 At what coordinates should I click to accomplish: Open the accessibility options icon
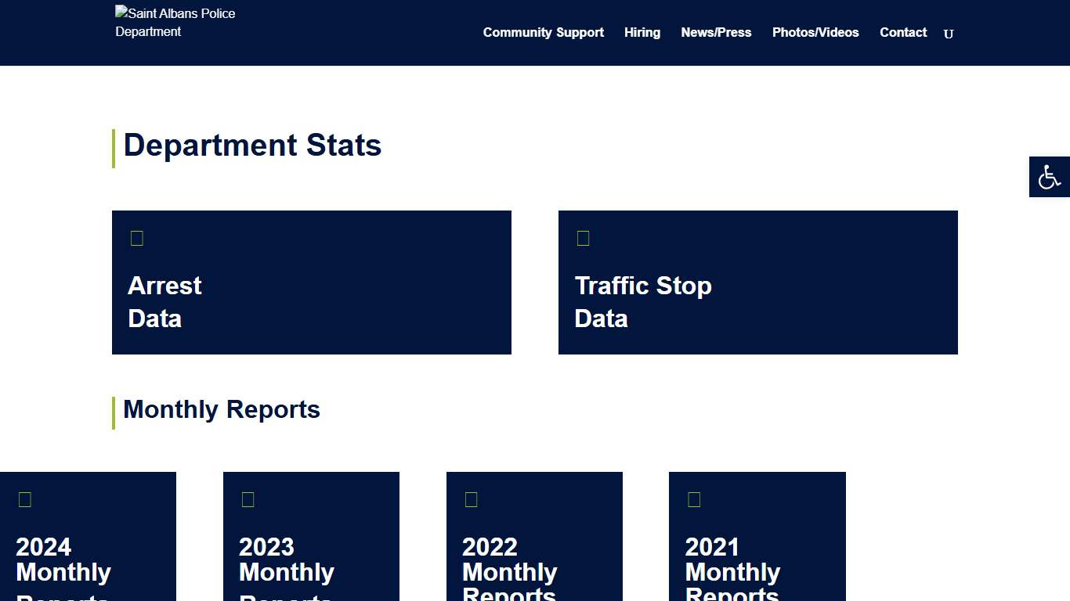pos(1049,177)
